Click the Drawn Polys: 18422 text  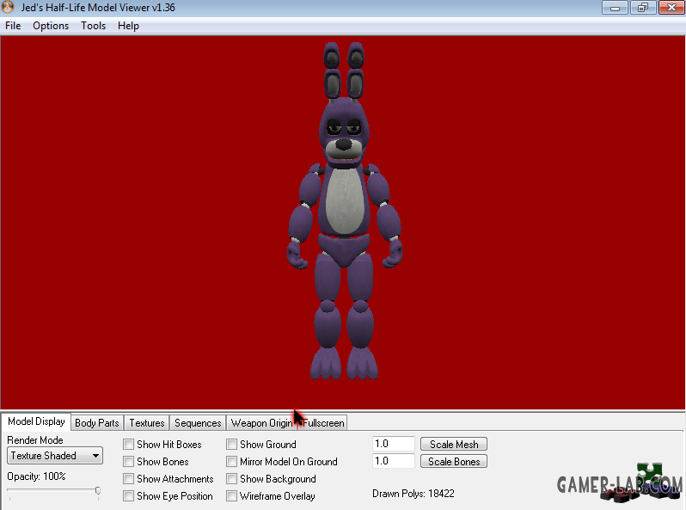[413, 494]
